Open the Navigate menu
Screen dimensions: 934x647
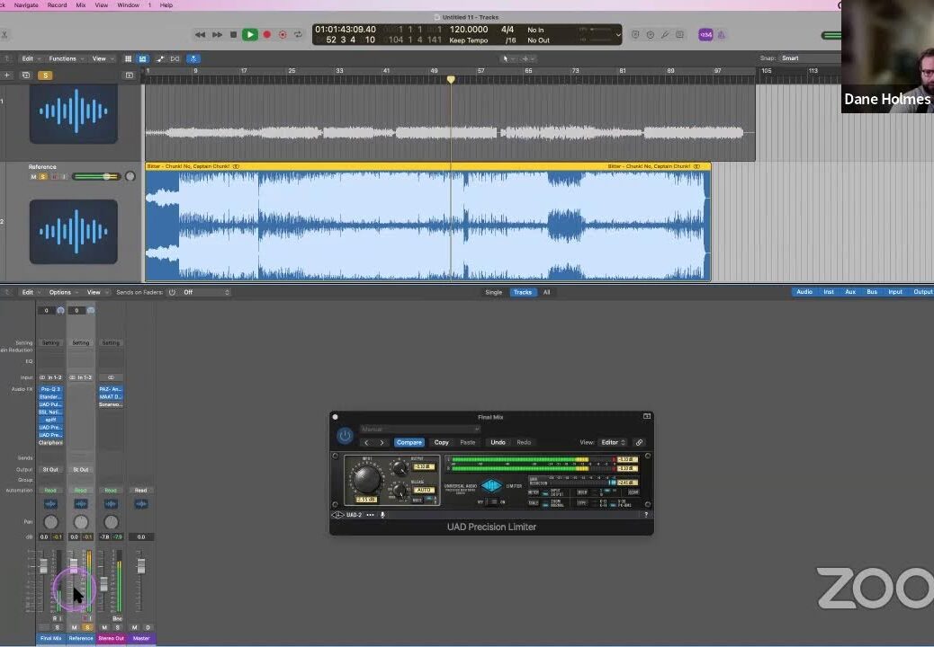[x=25, y=4]
